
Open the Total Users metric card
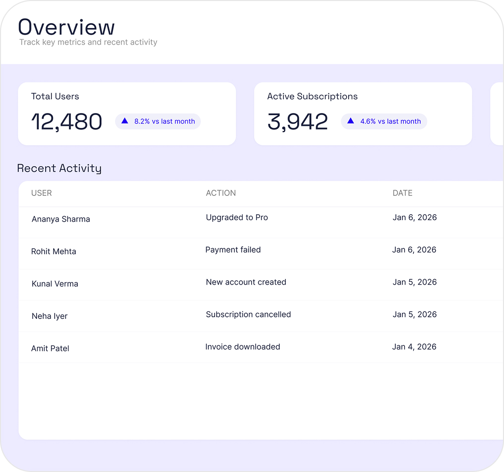(x=126, y=114)
